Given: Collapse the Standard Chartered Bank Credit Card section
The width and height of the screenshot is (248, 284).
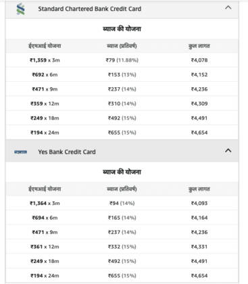Looking at the screenshot, I should pos(228,8).
